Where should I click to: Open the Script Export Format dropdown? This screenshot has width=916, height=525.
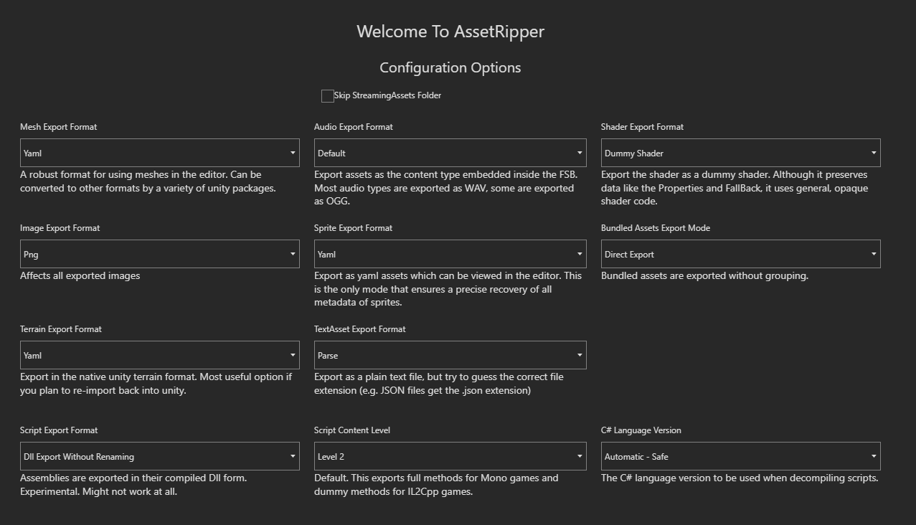coord(160,456)
